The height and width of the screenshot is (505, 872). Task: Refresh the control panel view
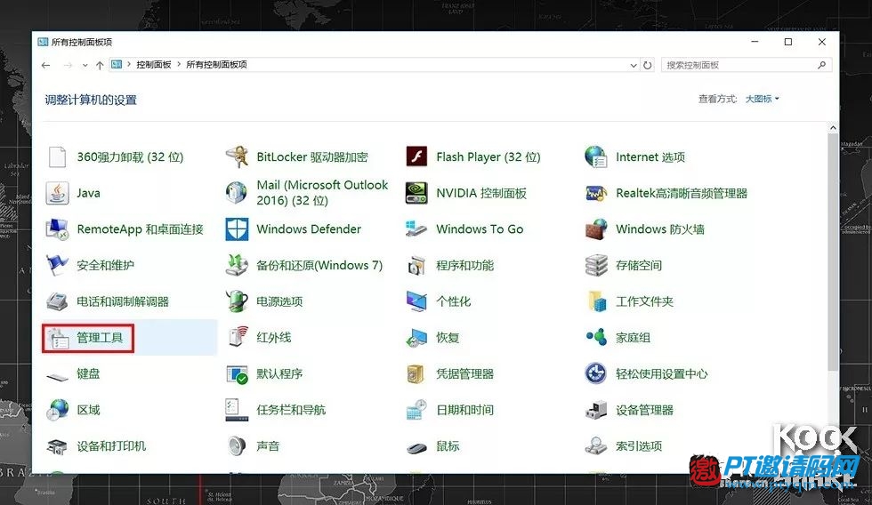coord(648,65)
